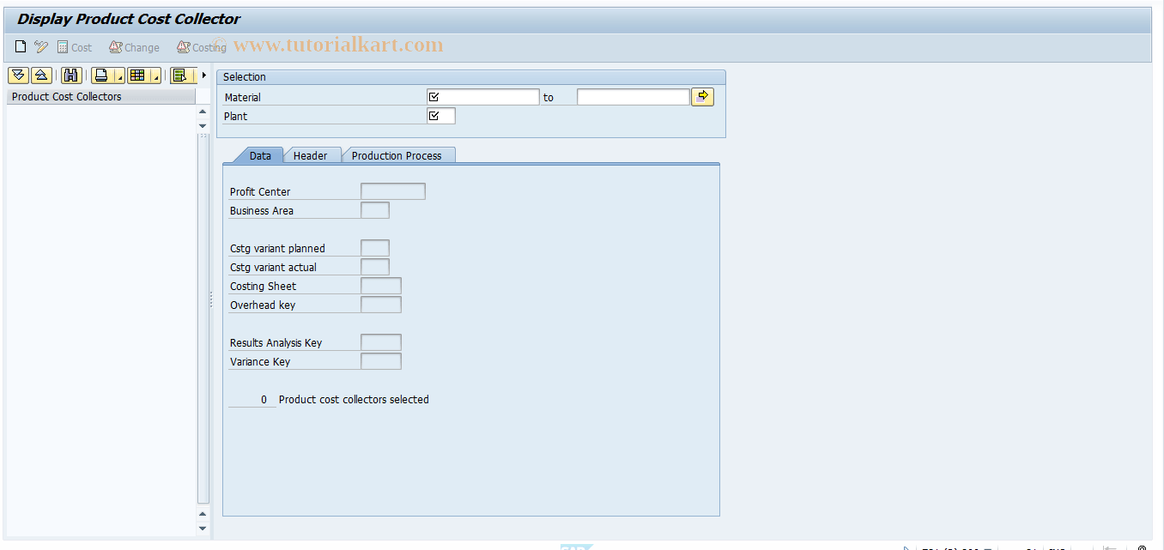Open the Print options dropdown arrow
This screenshot has height=550, width=1164.
119,78
